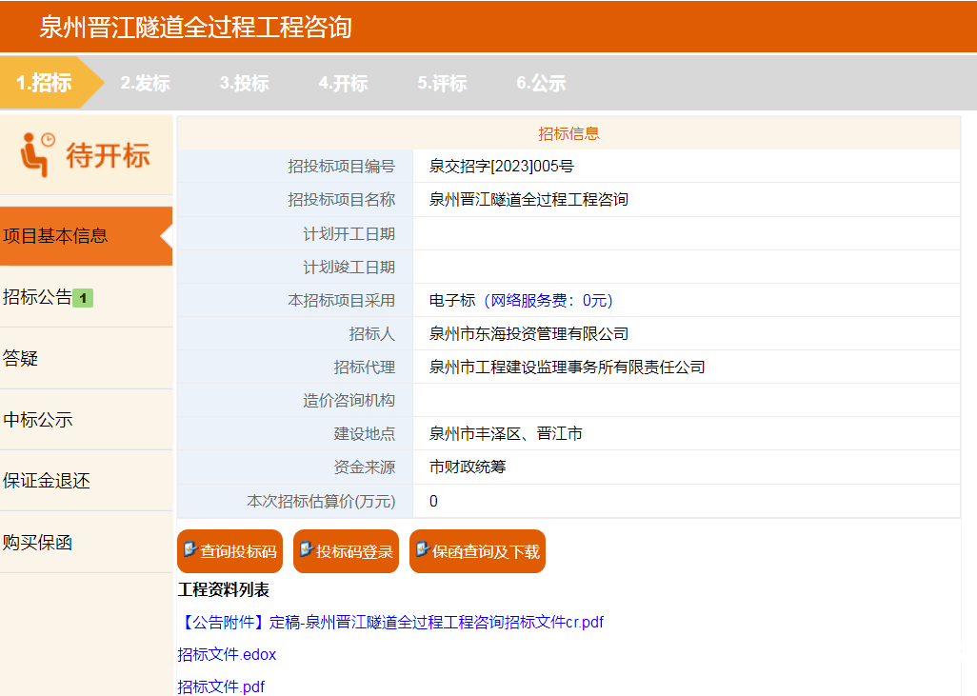Click the 计划开工日期 label
This screenshot has height=696, width=977.
click(349, 233)
